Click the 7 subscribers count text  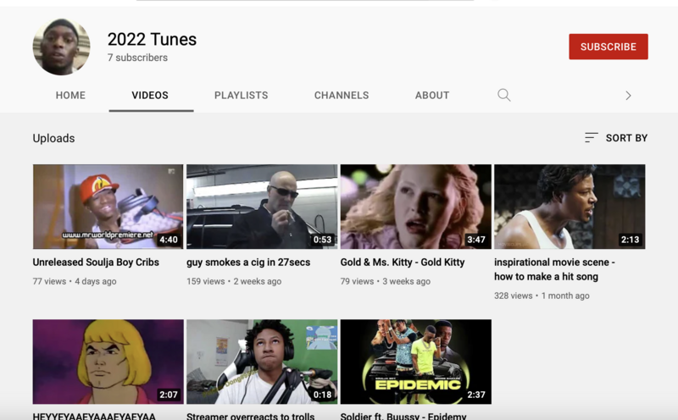coord(137,58)
